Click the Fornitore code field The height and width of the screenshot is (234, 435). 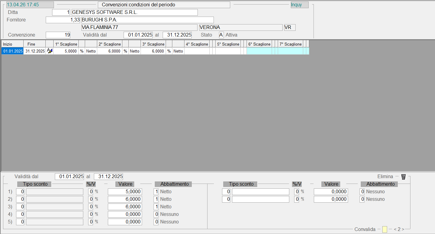[63, 20]
